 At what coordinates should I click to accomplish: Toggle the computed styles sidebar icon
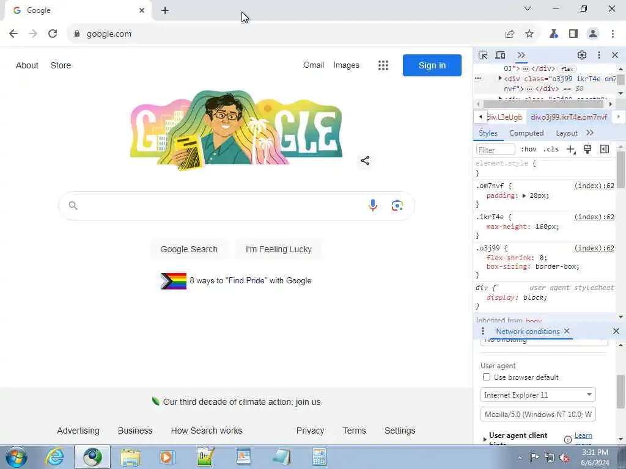(605, 149)
